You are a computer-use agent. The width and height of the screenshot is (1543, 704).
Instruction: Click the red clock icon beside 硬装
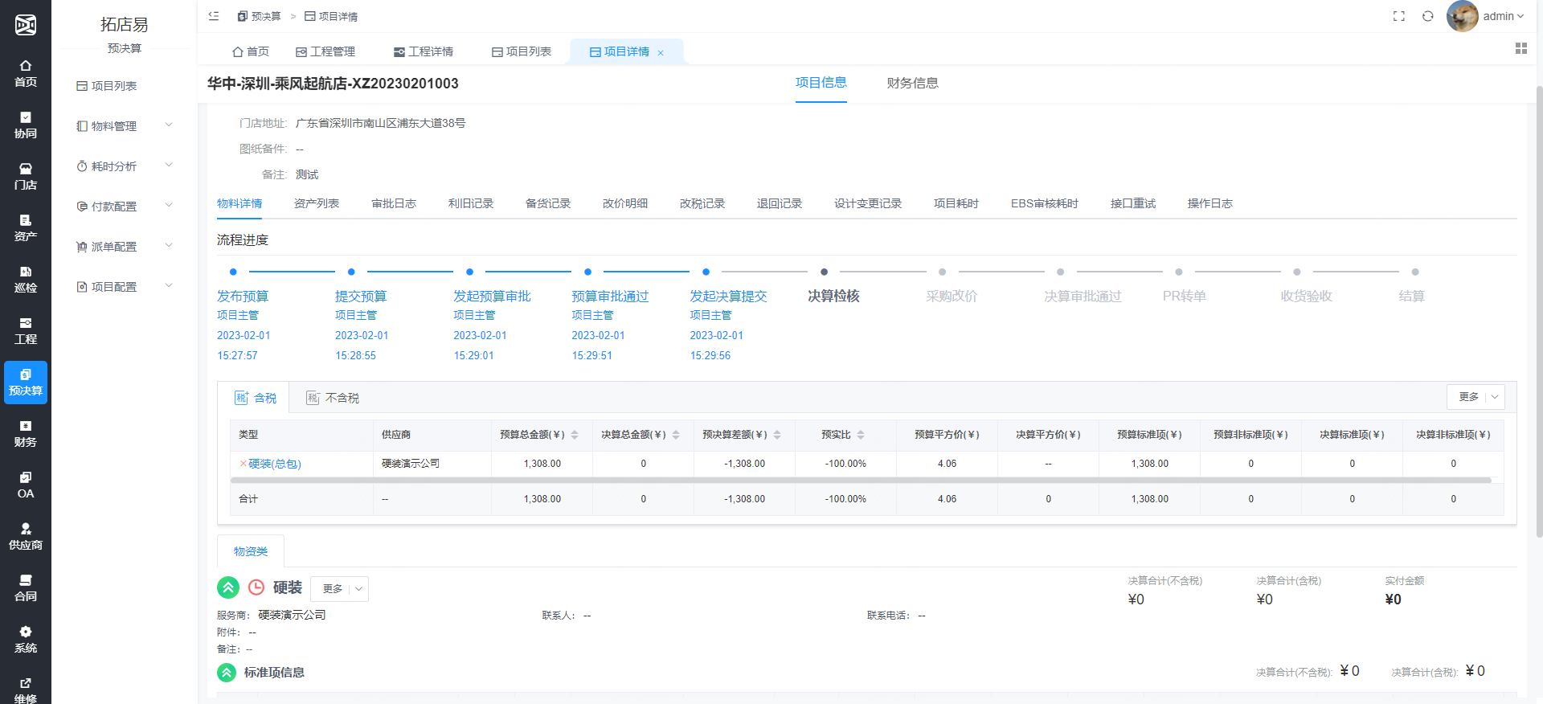point(256,587)
